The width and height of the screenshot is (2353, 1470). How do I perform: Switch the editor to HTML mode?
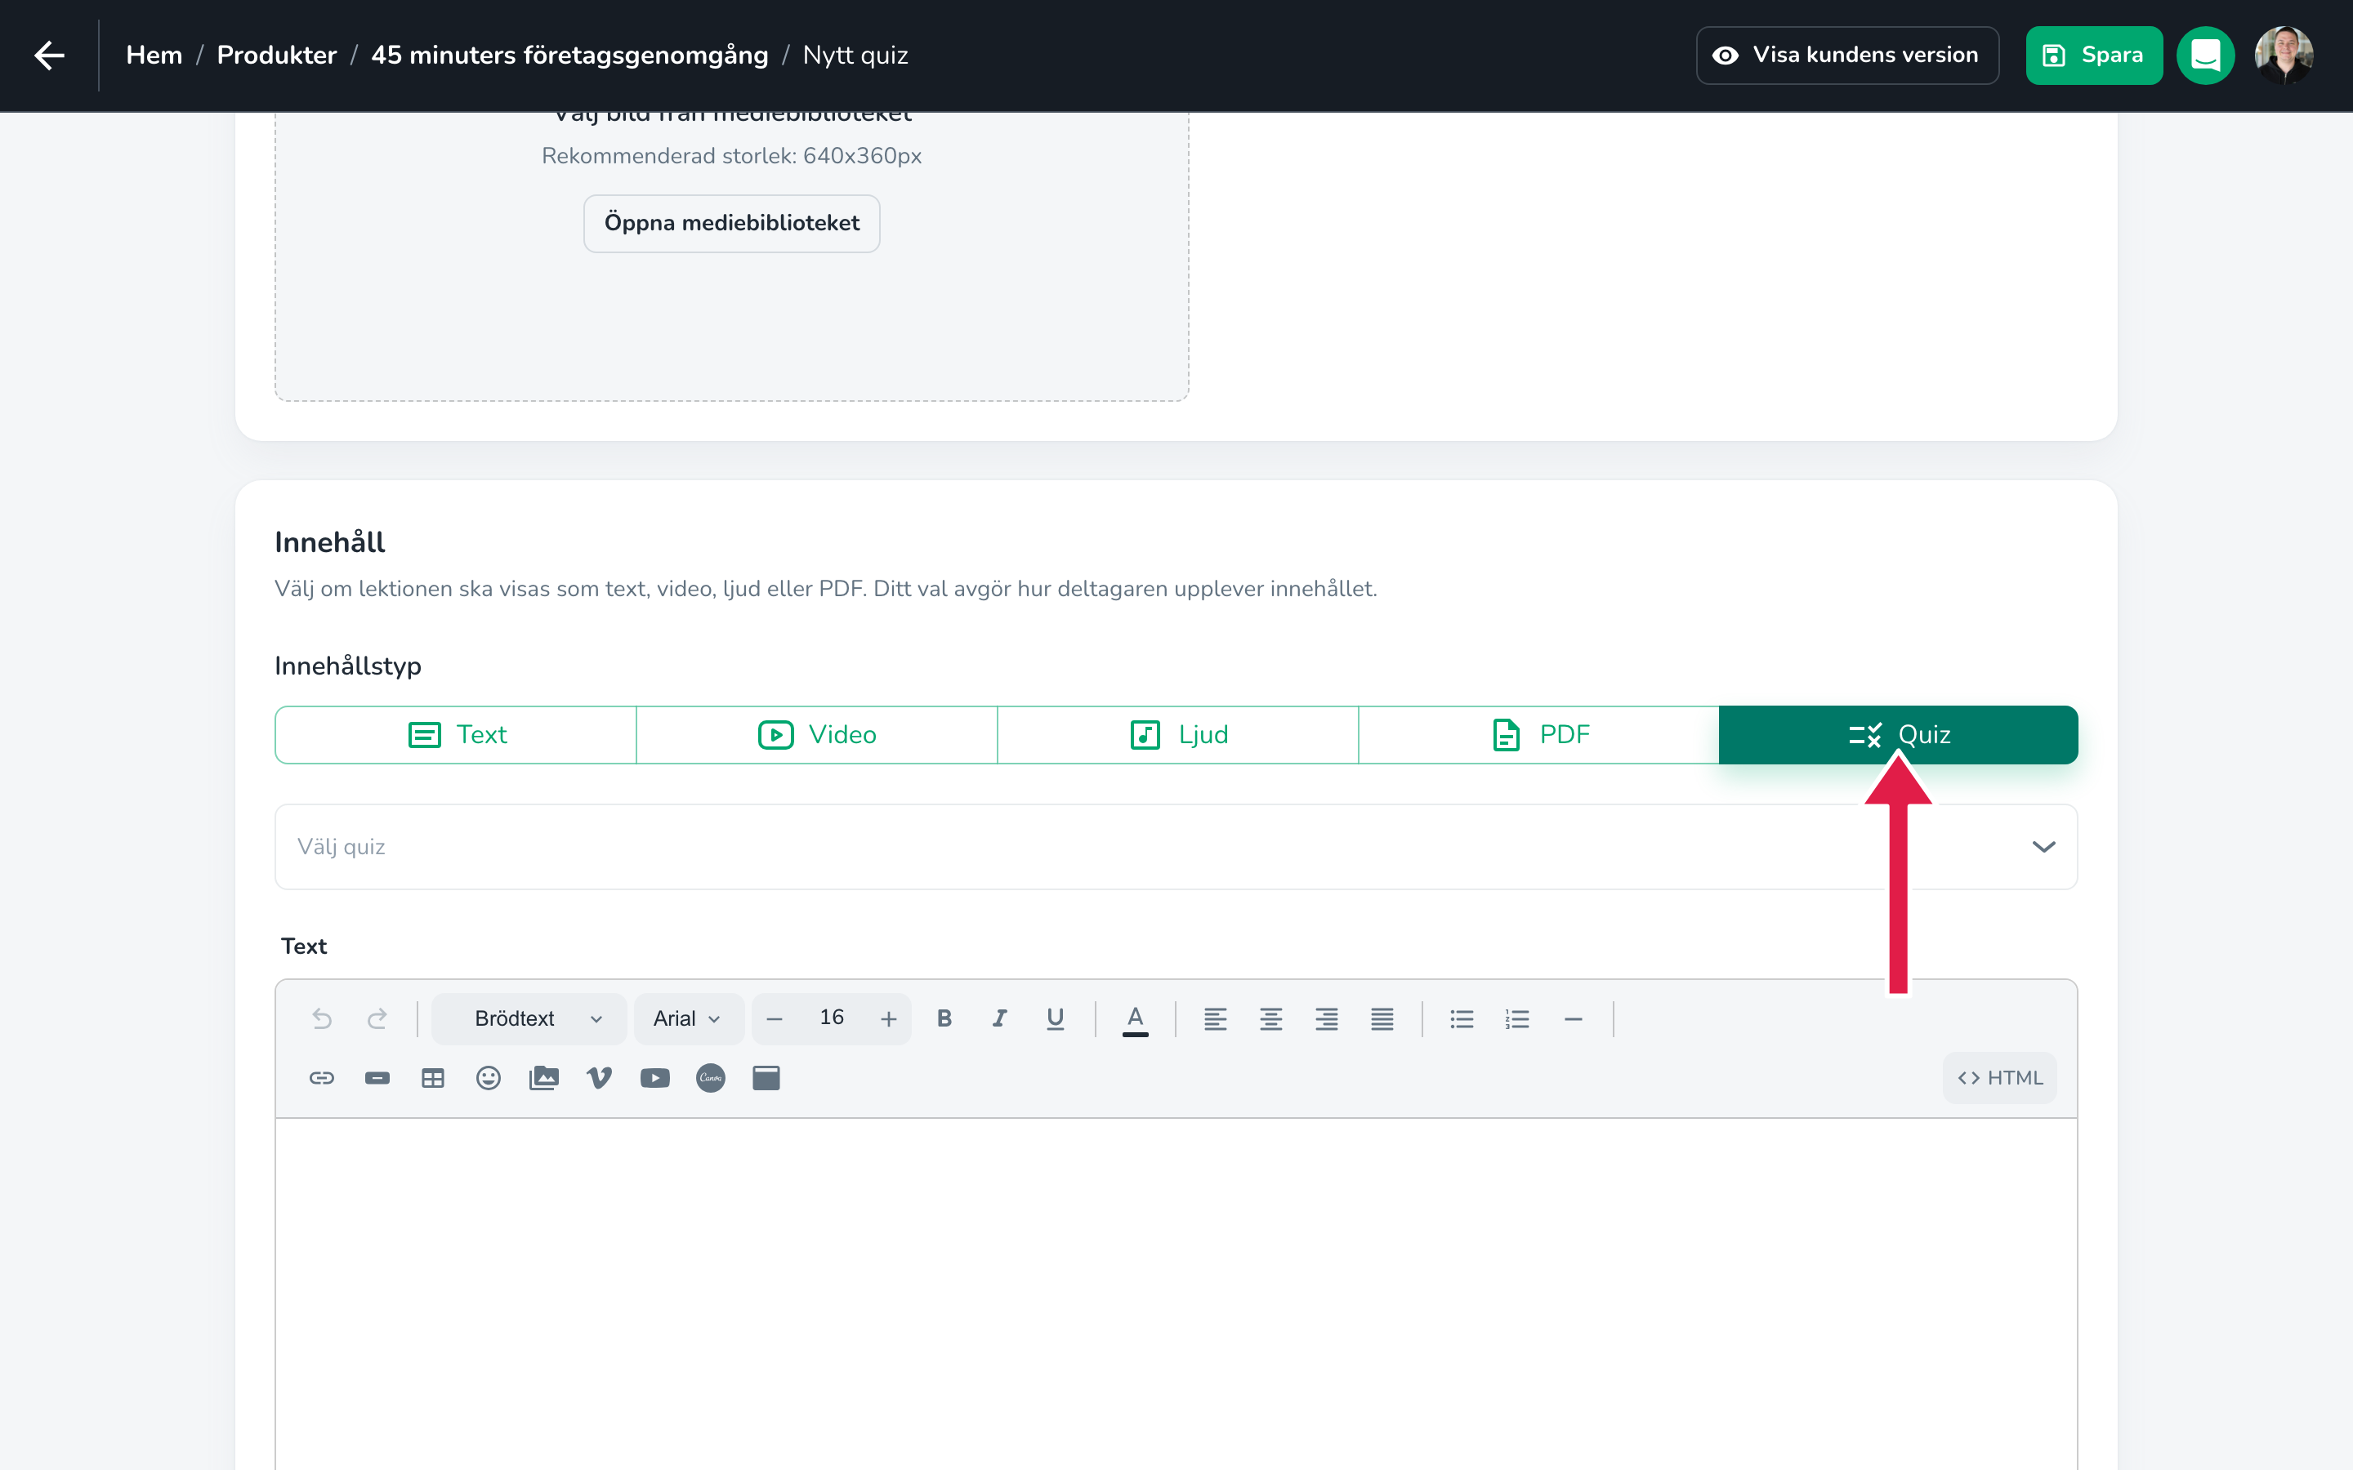(2000, 1078)
